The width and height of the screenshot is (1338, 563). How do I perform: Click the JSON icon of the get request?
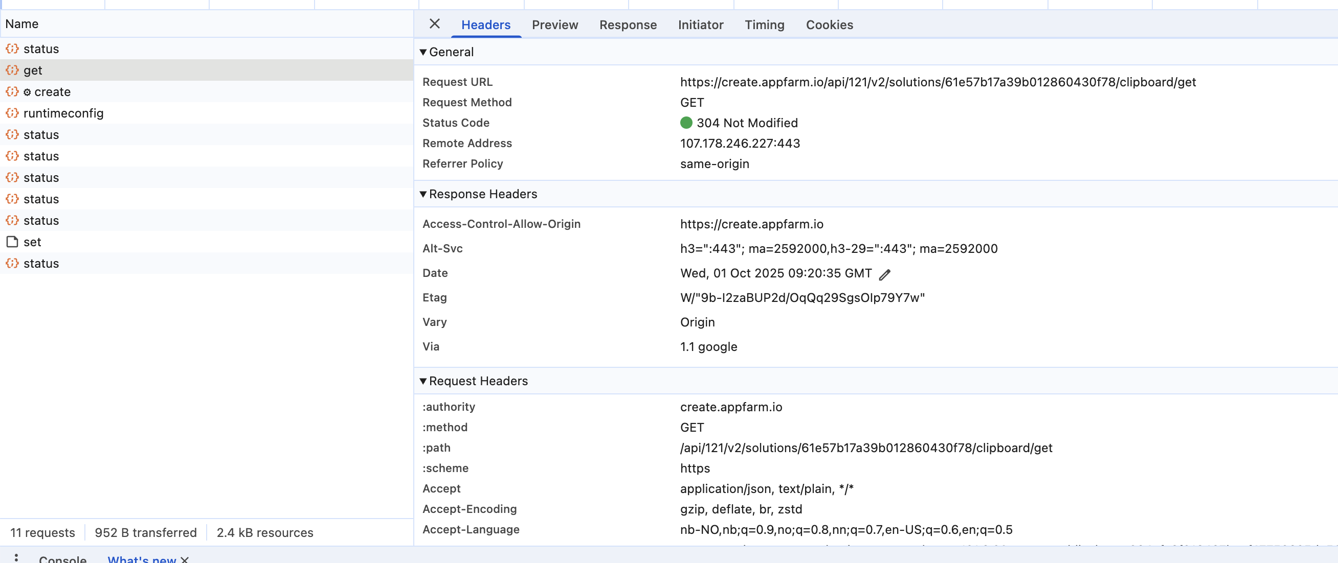(12, 70)
